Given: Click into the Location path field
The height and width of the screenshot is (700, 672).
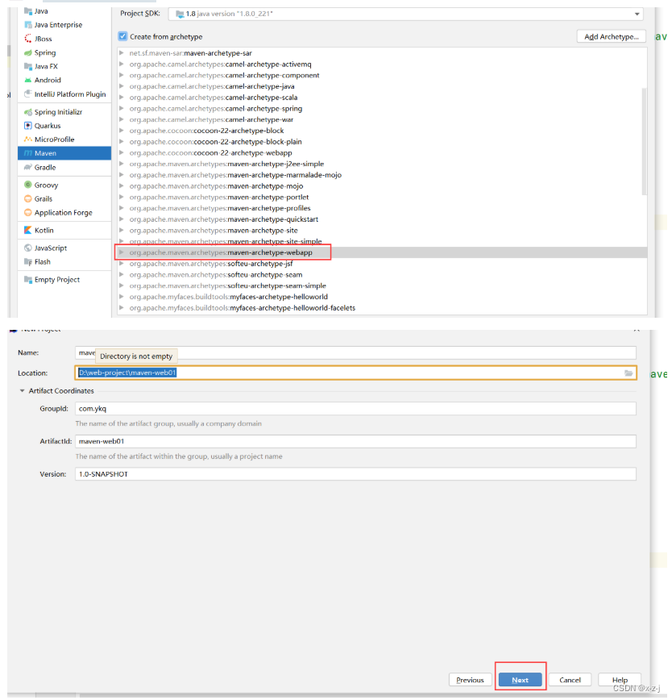Looking at the screenshot, I should 355,373.
